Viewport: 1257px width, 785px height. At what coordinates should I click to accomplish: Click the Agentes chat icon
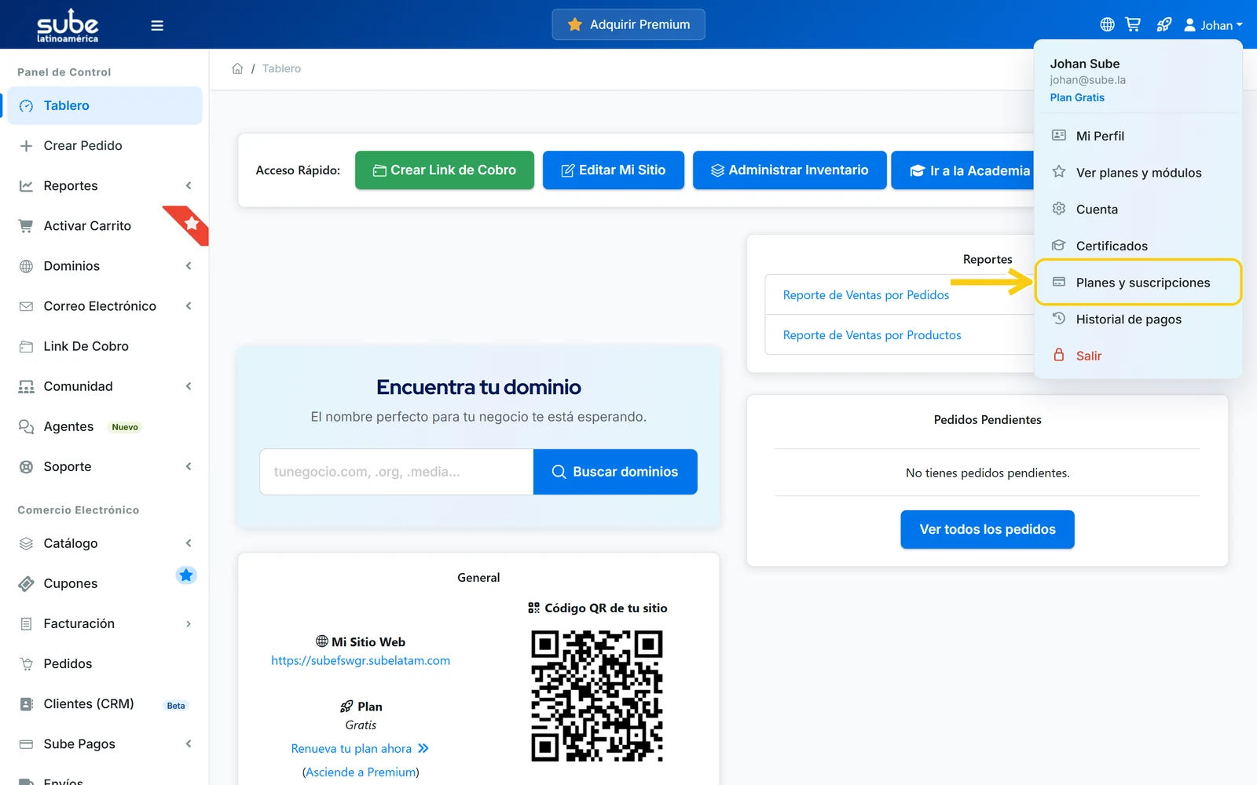(26, 426)
